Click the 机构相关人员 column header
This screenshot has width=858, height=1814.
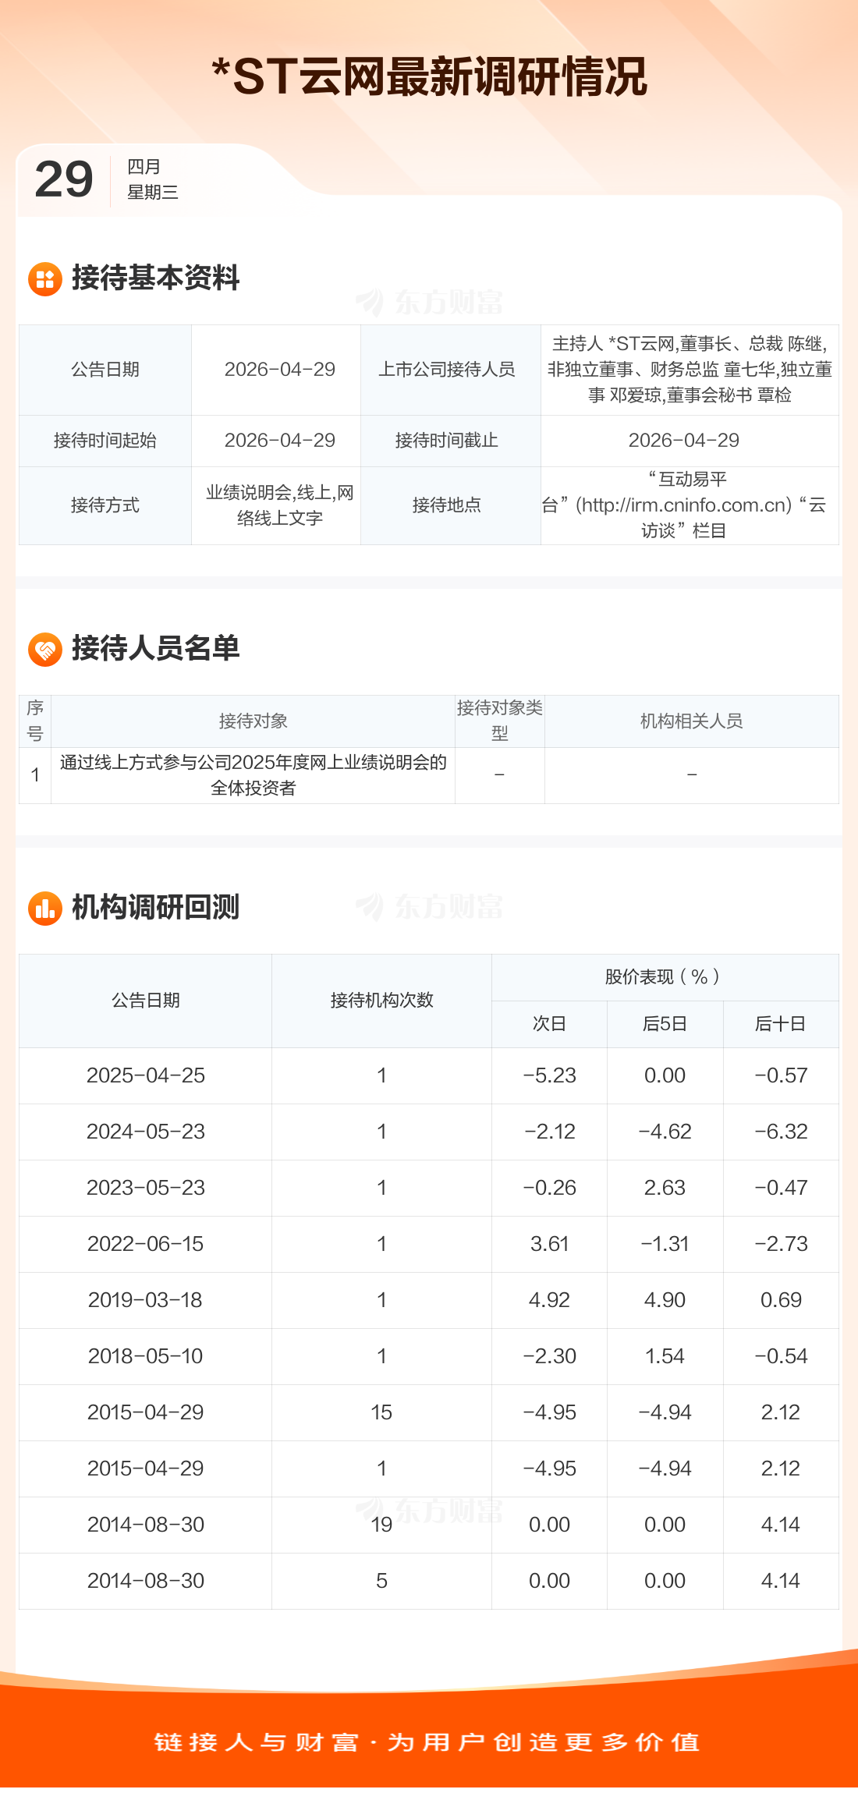point(691,721)
